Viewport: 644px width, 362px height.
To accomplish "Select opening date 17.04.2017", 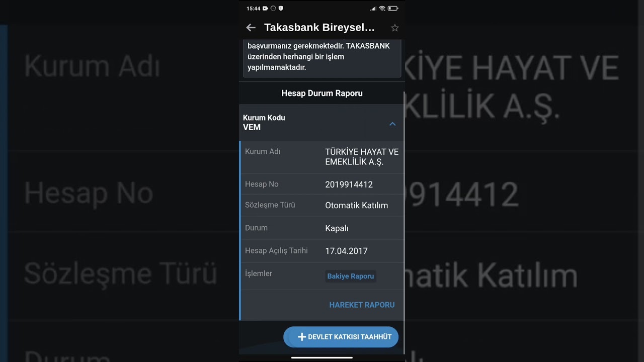I will [346, 251].
